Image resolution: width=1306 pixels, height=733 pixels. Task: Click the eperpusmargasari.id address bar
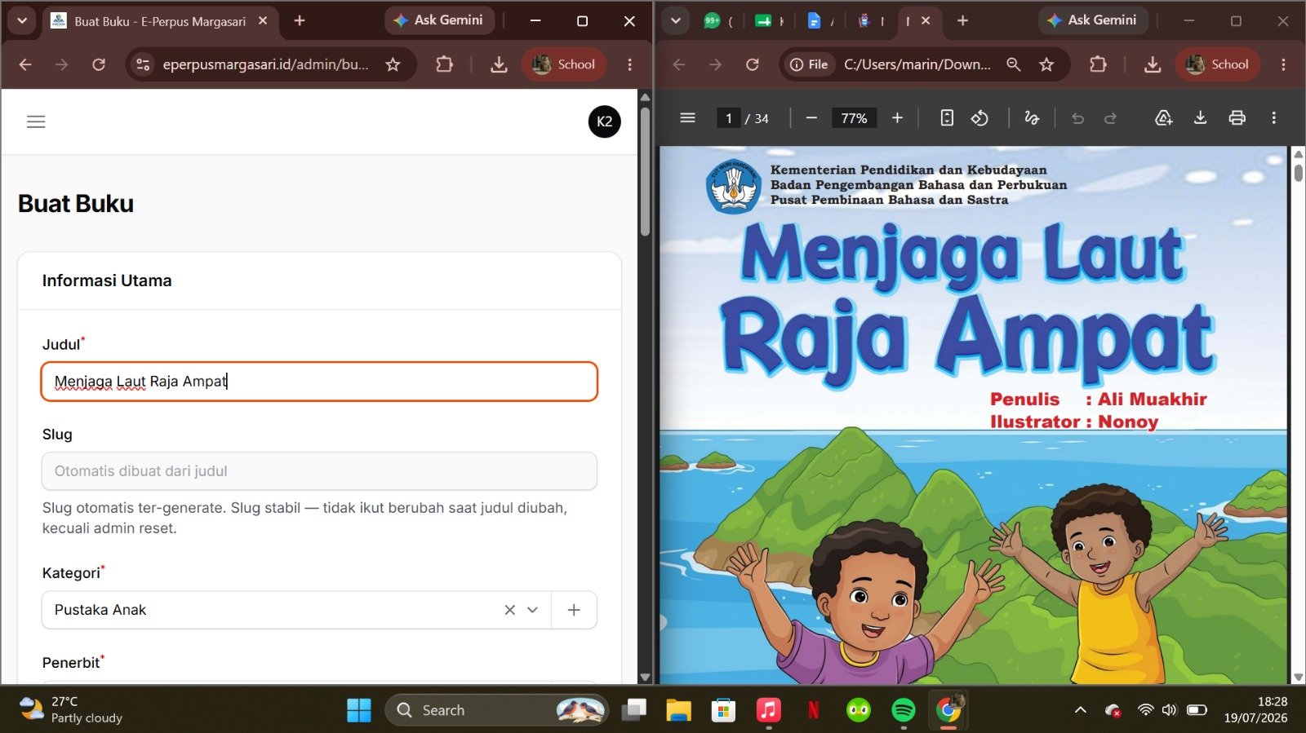tap(265, 64)
